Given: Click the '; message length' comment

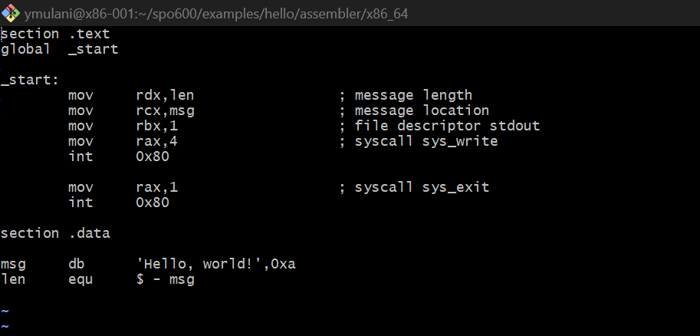Looking at the screenshot, I should tap(406, 95).
